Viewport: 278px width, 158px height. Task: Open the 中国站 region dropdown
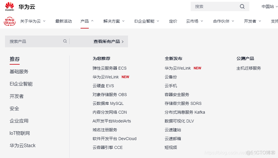[270, 6]
